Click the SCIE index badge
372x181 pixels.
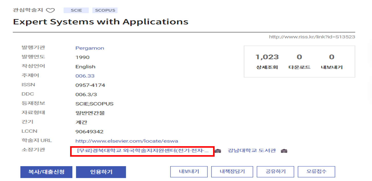click(76, 10)
